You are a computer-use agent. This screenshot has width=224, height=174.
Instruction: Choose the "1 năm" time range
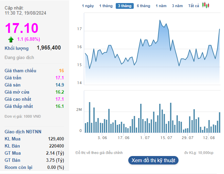pyautogui.click(x=161, y=6)
